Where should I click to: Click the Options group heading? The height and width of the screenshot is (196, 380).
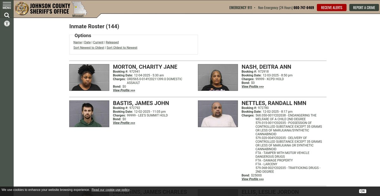click(83, 36)
